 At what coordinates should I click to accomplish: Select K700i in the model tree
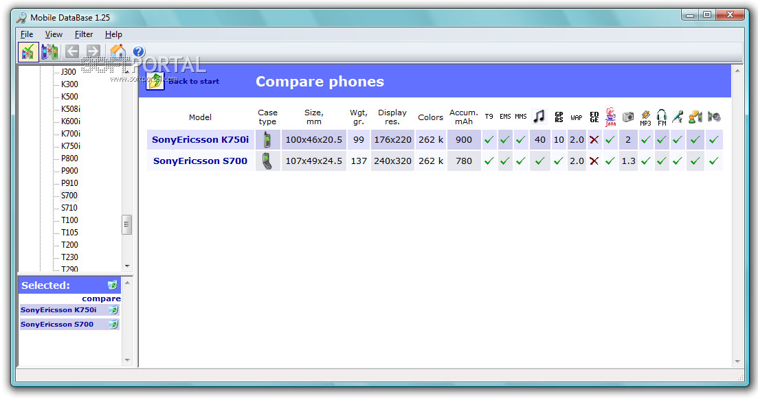pyautogui.click(x=71, y=134)
